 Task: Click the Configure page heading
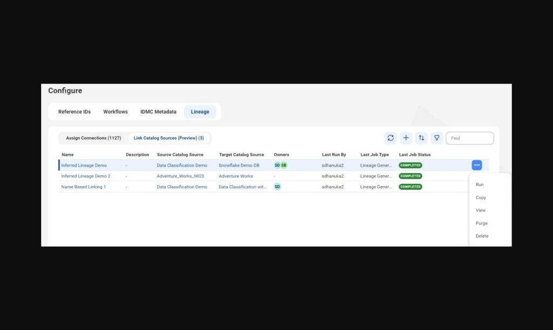coord(65,91)
